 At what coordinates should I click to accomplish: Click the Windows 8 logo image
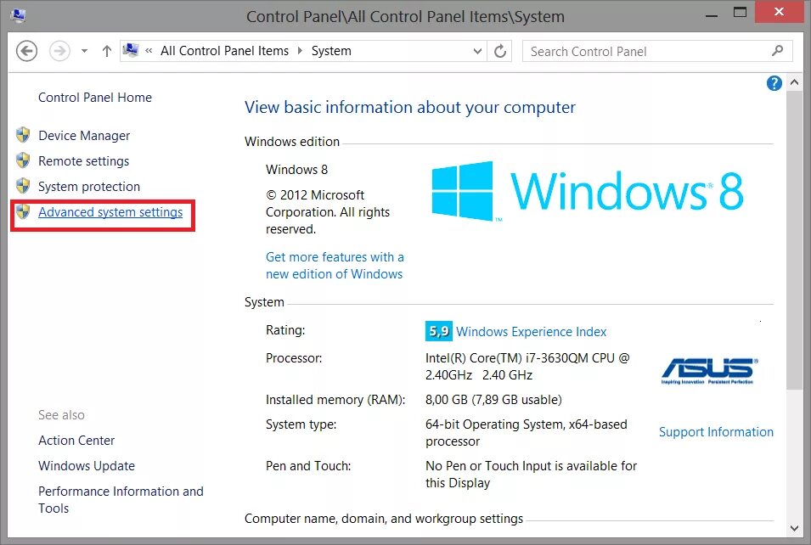588,191
